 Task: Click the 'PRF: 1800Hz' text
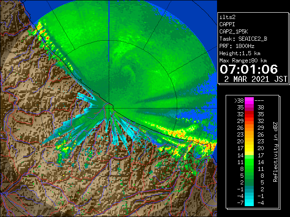(x=237, y=46)
